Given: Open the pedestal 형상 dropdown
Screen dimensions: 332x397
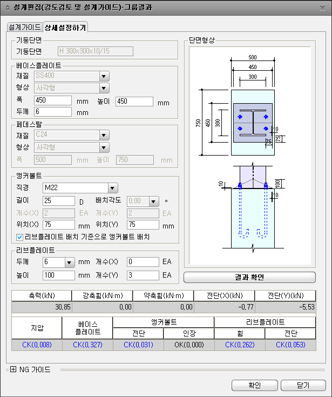Looking at the screenshot, I should [104, 147].
